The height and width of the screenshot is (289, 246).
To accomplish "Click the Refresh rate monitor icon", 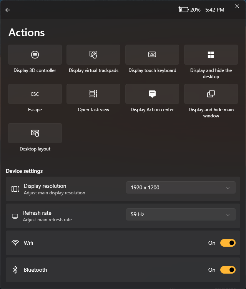I will [x=15, y=216].
